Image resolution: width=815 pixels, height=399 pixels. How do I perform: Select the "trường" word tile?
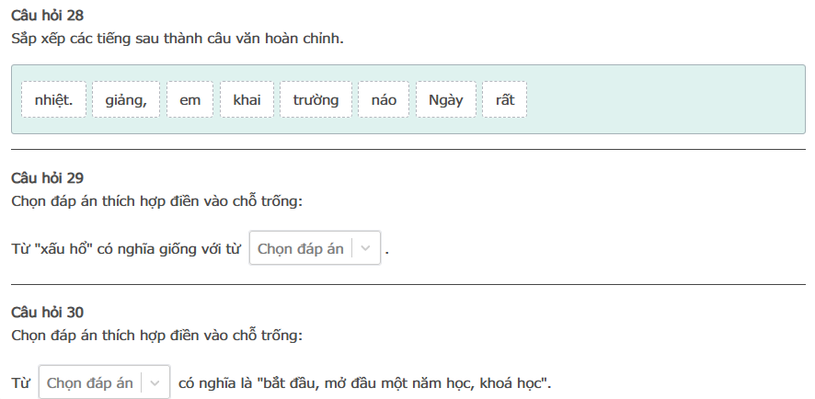pyautogui.click(x=316, y=99)
